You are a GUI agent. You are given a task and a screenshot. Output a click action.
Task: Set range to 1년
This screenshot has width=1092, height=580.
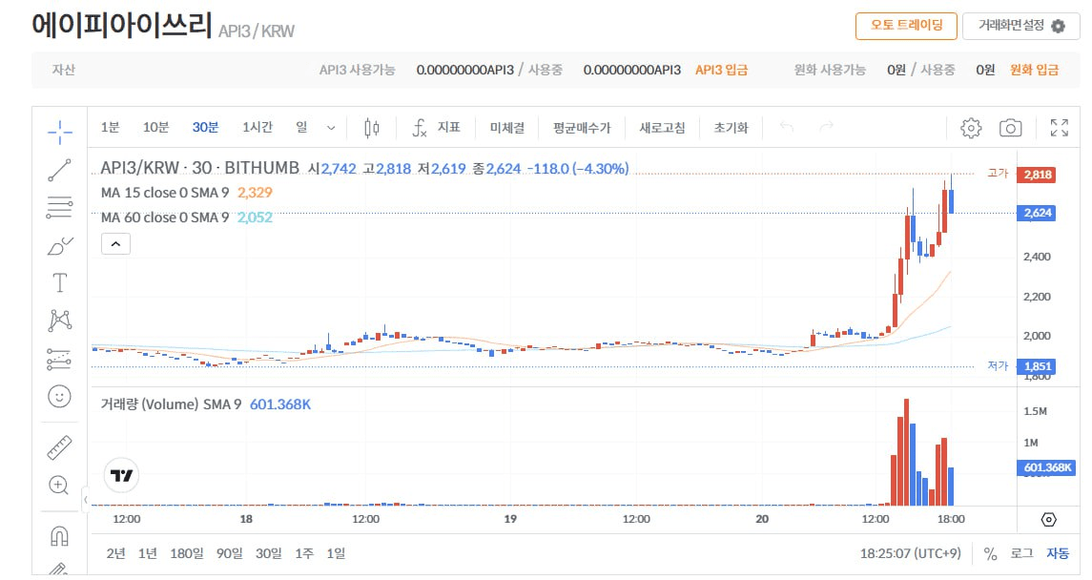(148, 553)
